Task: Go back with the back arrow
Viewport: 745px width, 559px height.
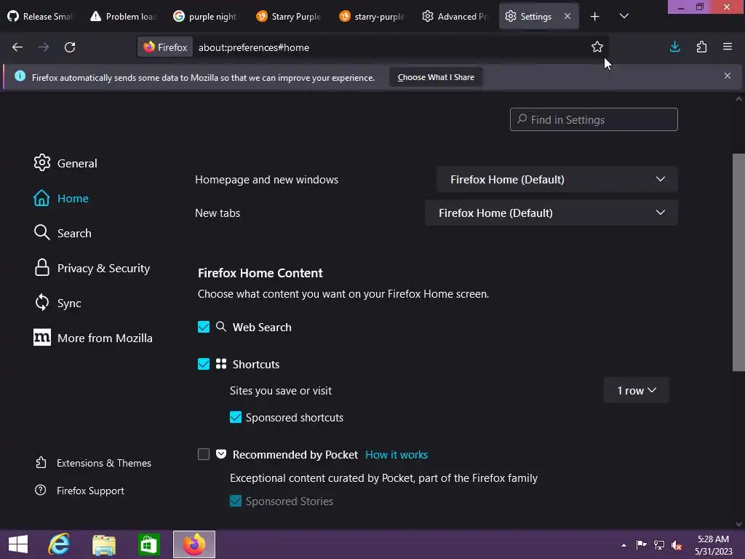Action: coord(17,47)
